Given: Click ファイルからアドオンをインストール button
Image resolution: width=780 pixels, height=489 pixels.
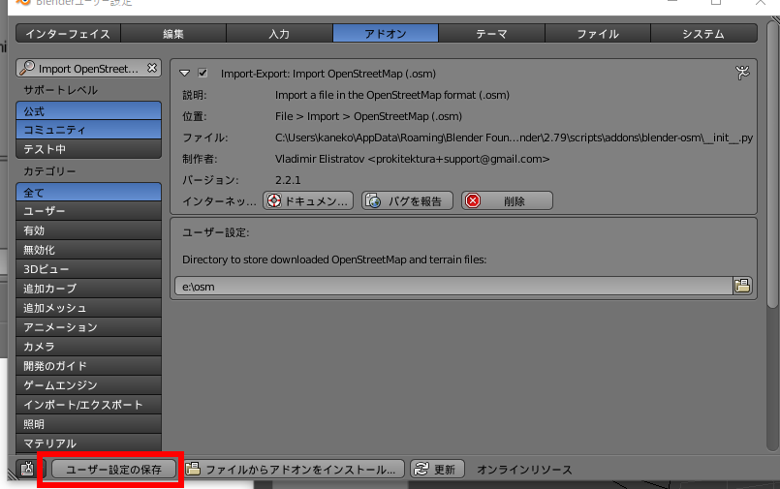Looking at the screenshot, I should 294,469.
